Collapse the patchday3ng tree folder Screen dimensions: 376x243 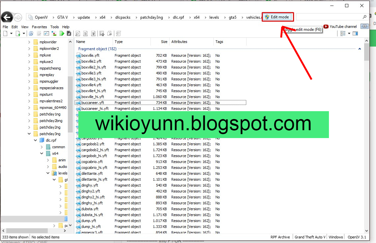click(29, 134)
